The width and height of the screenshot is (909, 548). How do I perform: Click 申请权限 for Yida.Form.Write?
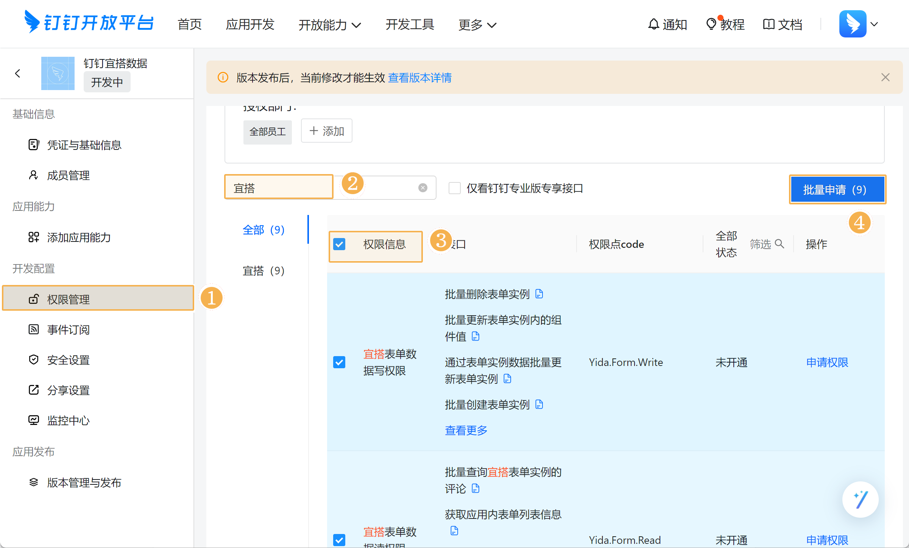click(827, 362)
